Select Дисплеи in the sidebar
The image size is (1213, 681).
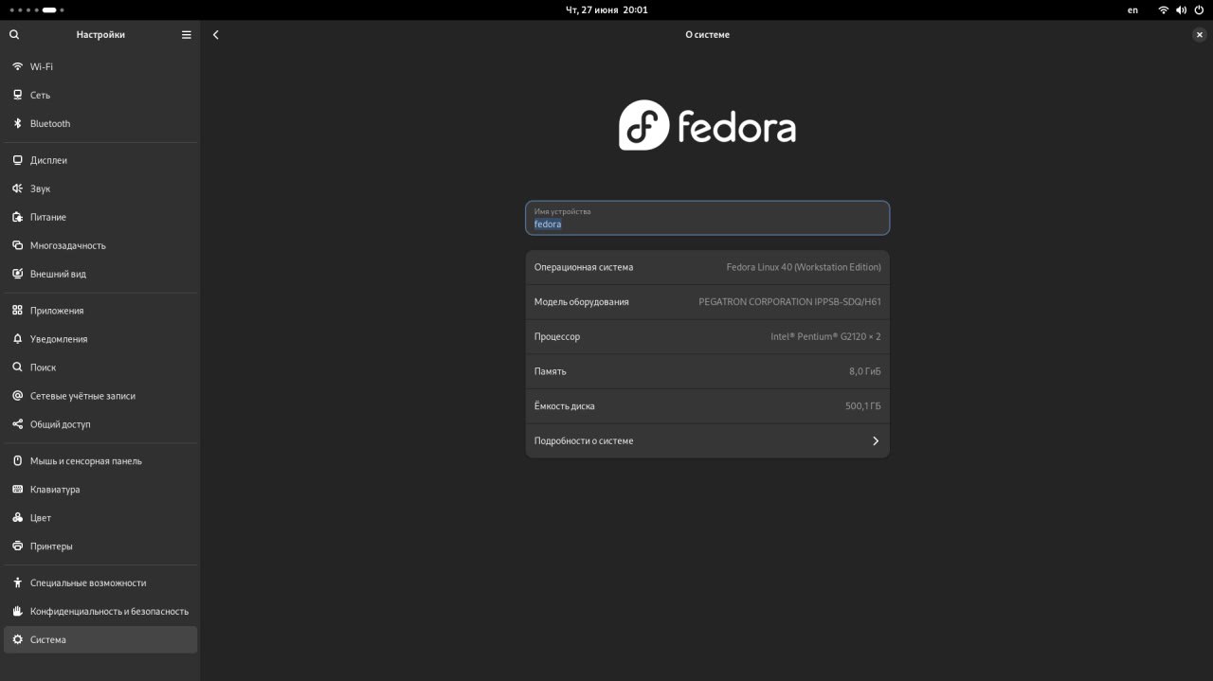[x=100, y=160]
